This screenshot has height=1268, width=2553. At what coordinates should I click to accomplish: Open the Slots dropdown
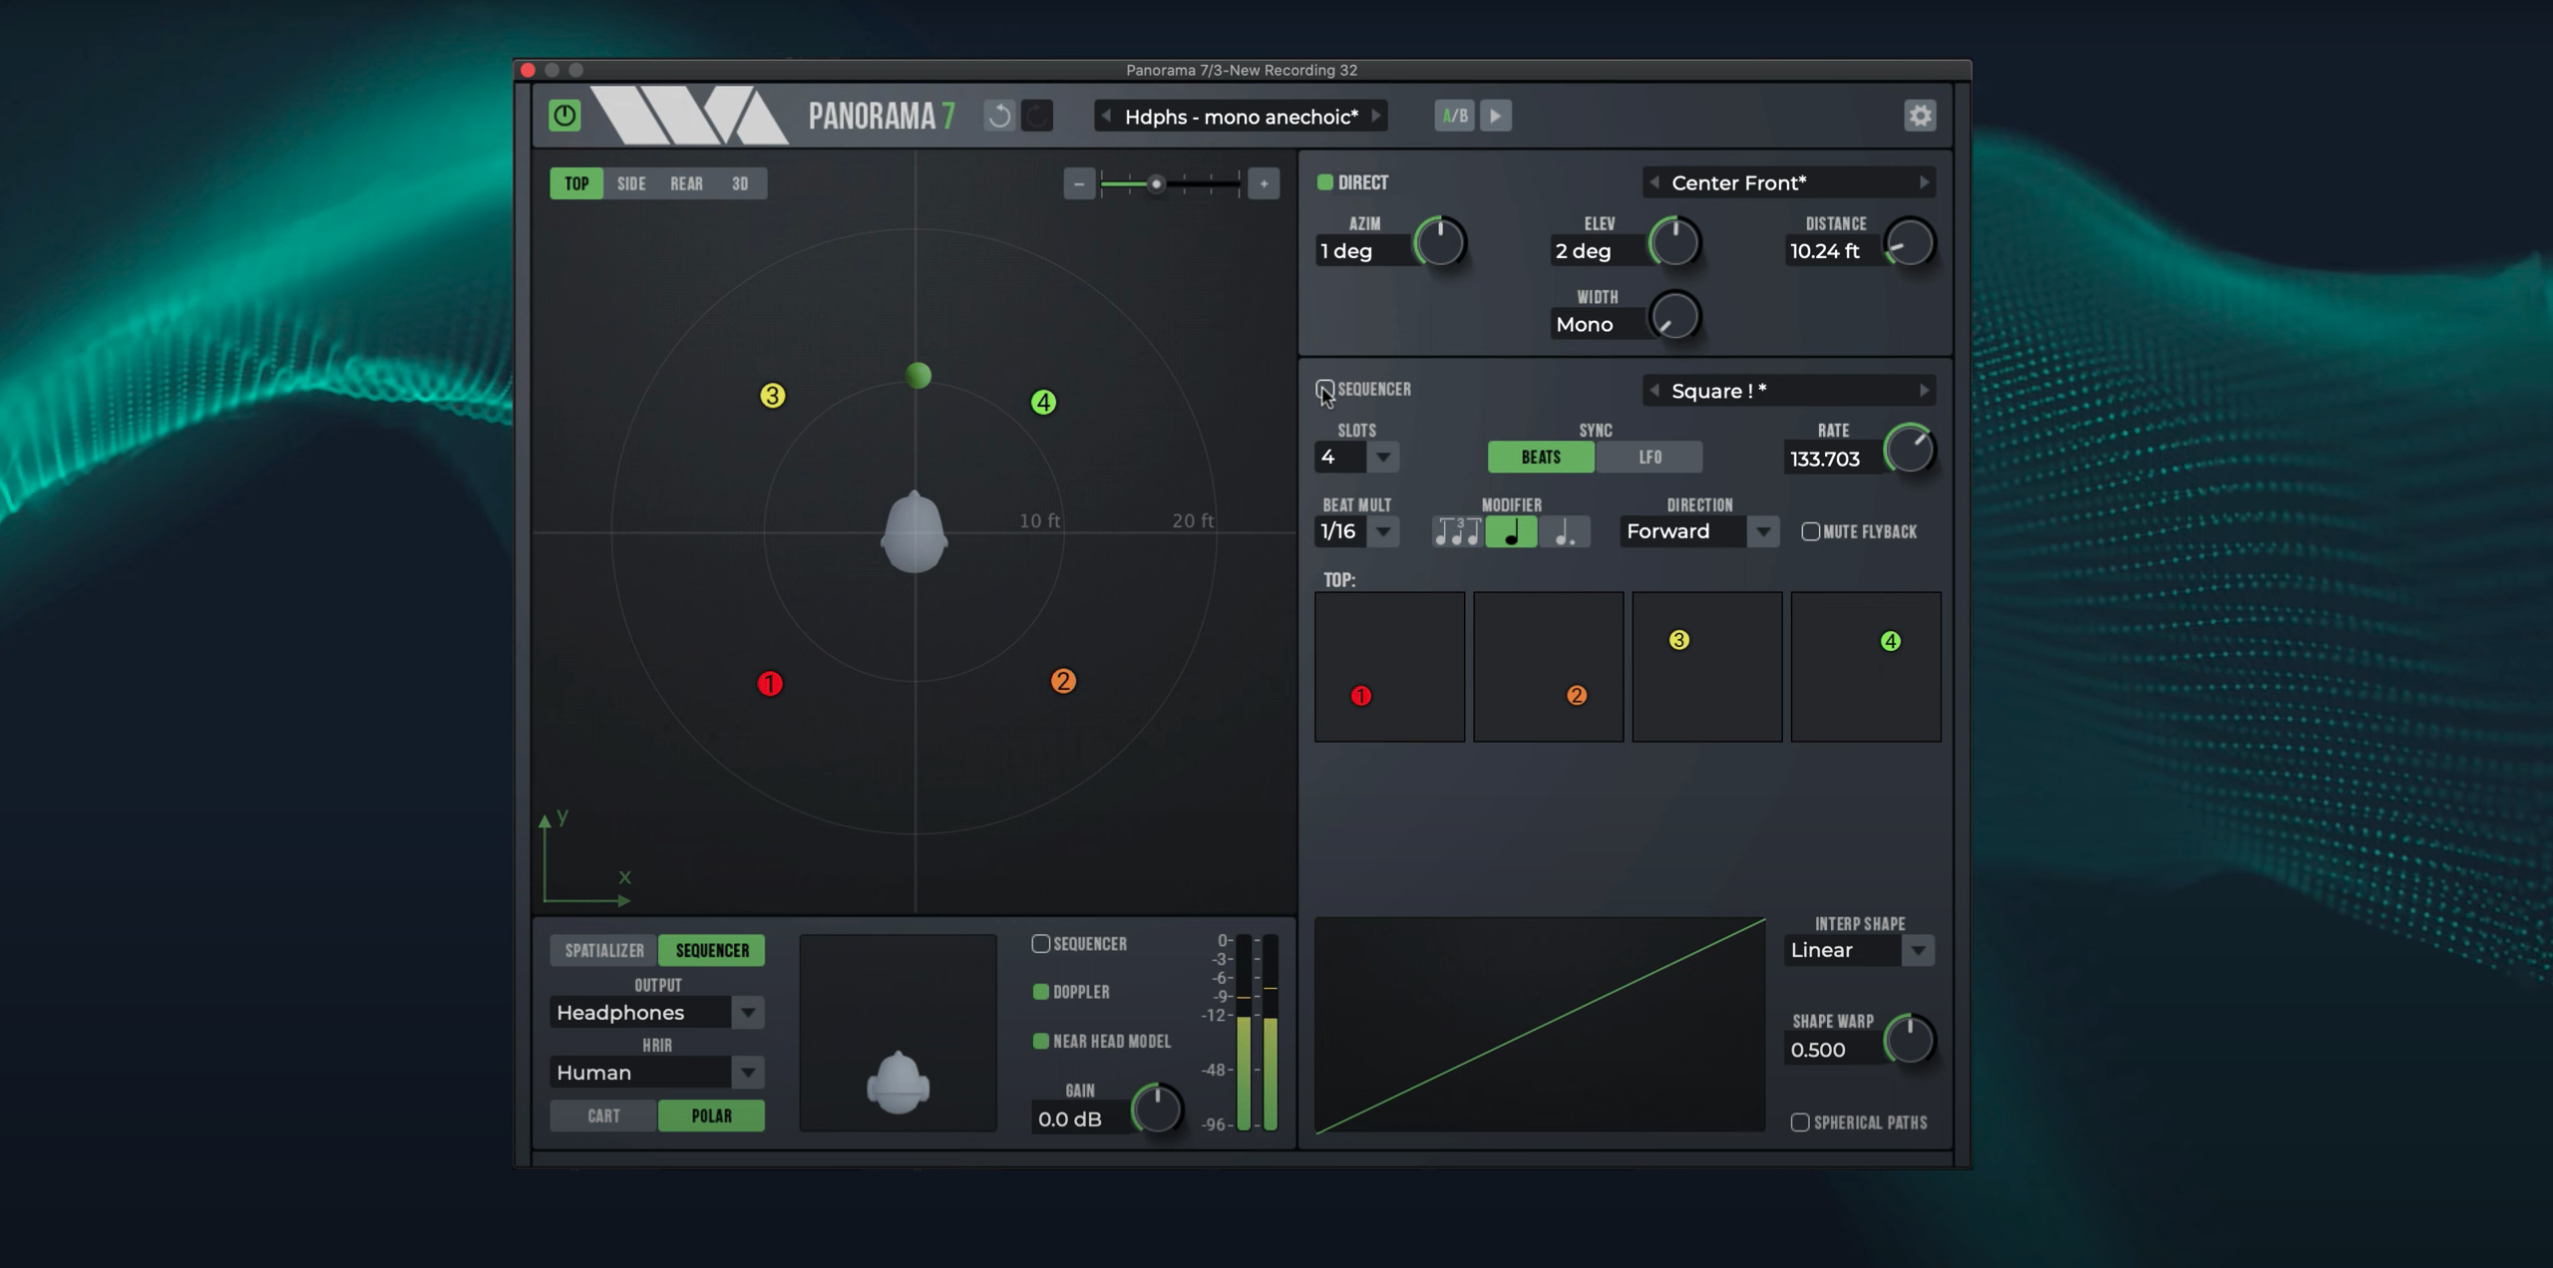1383,457
